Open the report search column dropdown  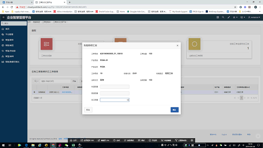coord(37,81)
